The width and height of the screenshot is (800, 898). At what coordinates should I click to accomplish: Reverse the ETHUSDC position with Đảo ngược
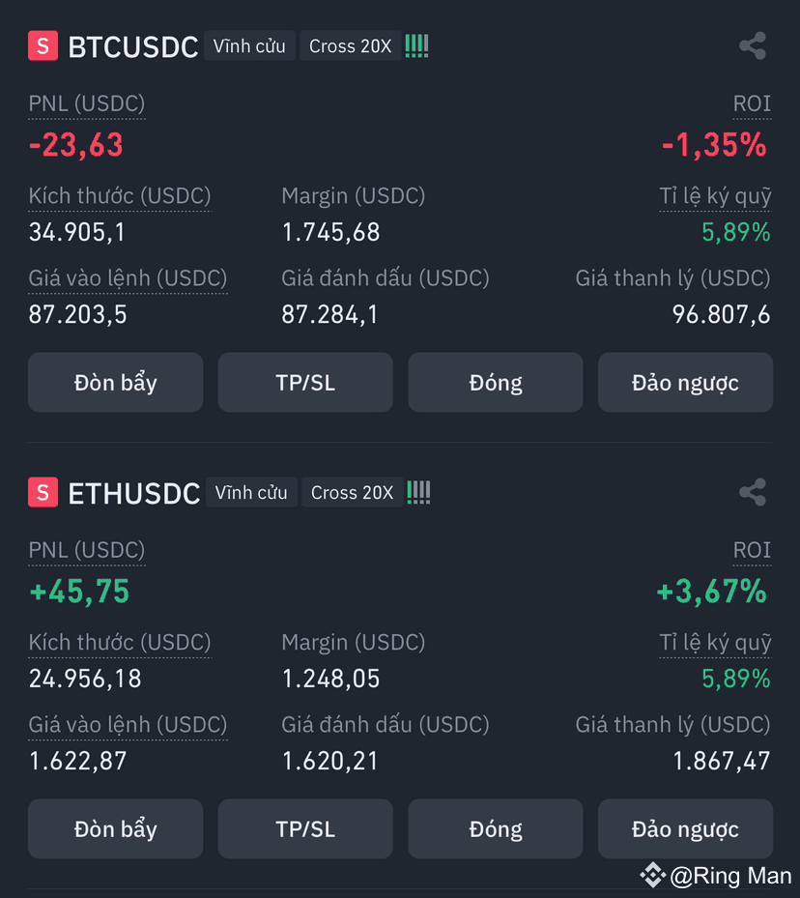pos(686,828)
